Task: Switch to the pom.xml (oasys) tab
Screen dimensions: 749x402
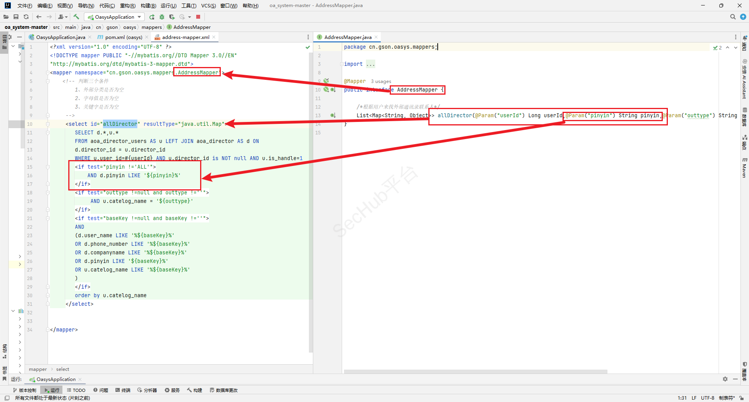Action: [x=123, y=37]
